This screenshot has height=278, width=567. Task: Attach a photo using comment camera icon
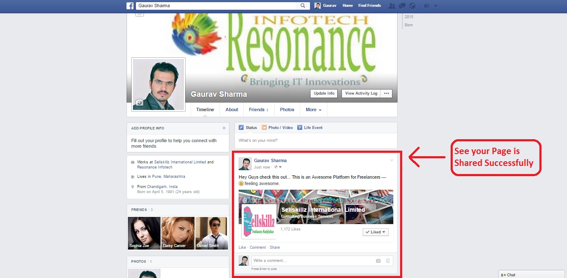pos(378,261)
